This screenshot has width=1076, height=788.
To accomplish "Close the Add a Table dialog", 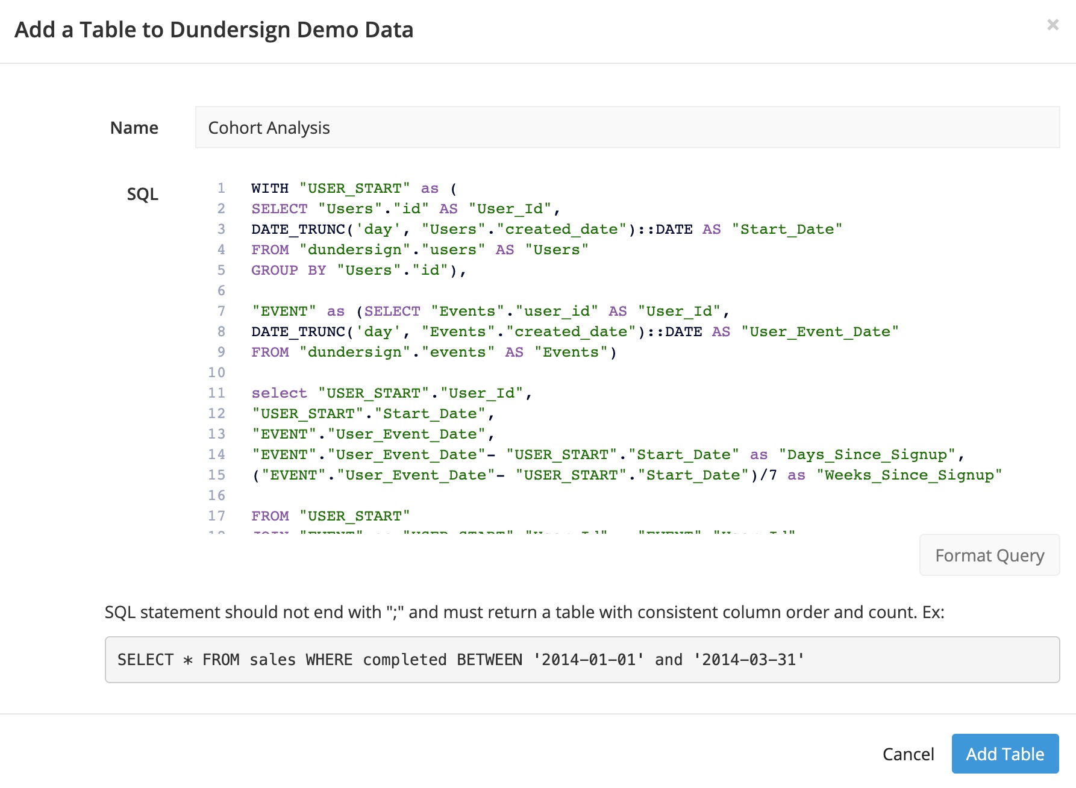I will [x=1053, y=25].
